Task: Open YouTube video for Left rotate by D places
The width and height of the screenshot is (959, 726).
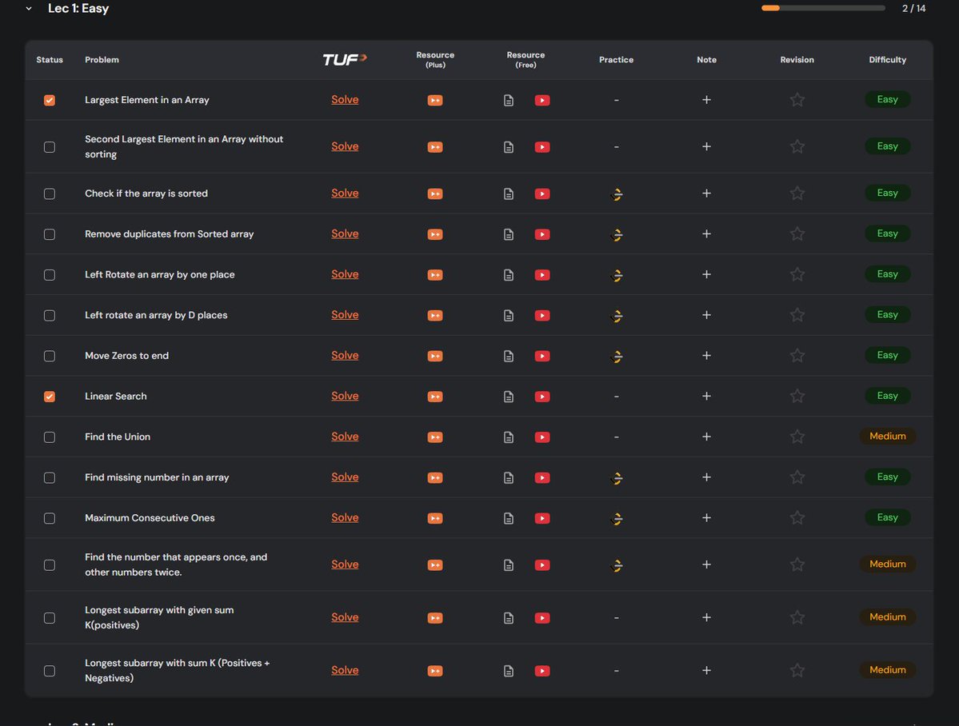Action: pyautogui.click(x=541, y=316)
